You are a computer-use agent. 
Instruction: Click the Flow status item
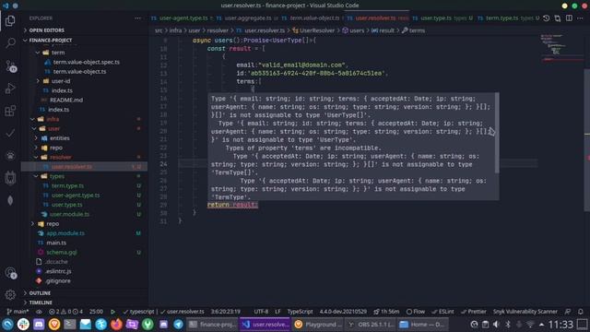point(416,312)
